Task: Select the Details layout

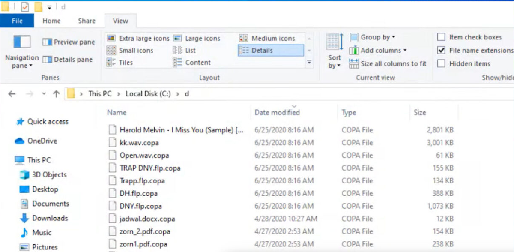Action: click(x=271, y=50)
